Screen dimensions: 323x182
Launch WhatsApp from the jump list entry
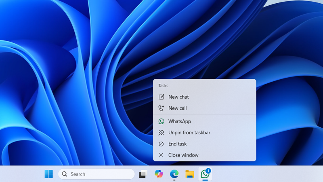click(x=180, y=121)
